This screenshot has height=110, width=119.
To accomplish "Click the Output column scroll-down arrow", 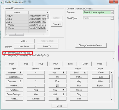I will point(112,99).
